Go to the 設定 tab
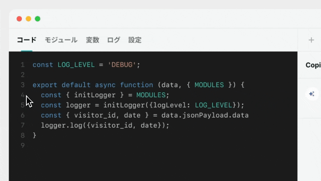 135,40
